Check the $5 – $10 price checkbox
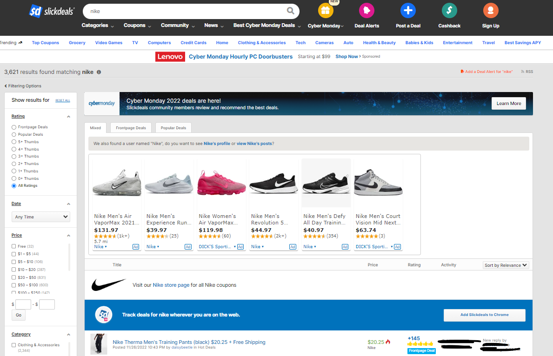The image size is (553, 356). tap(14, 262)
